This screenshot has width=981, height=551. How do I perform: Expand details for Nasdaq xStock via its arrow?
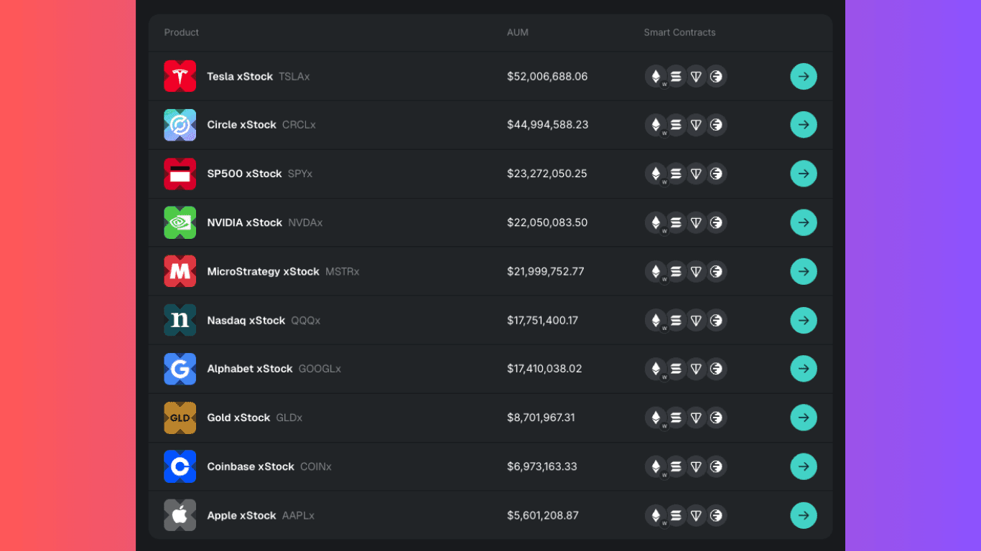tap(804, 320)
